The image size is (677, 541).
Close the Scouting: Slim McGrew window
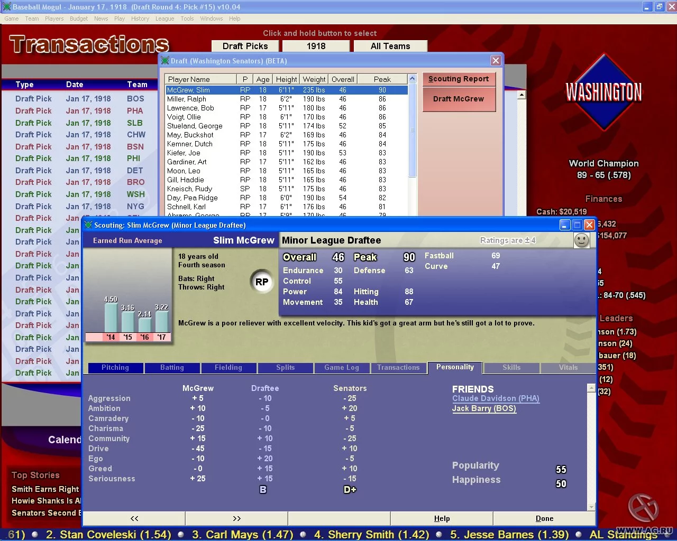[x=589, y=225]
